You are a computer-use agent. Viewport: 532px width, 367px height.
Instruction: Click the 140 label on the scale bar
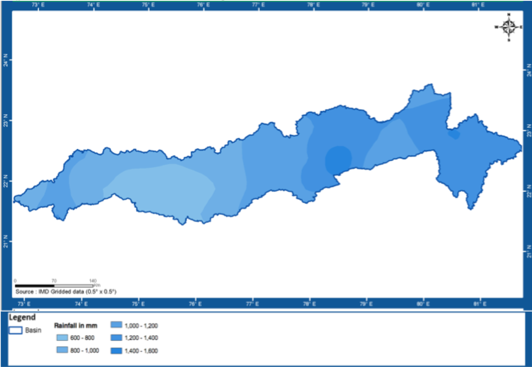click(x=93, y=281)
